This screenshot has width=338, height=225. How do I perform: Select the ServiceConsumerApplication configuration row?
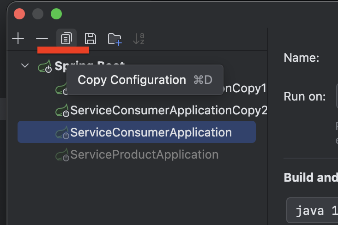137,132
